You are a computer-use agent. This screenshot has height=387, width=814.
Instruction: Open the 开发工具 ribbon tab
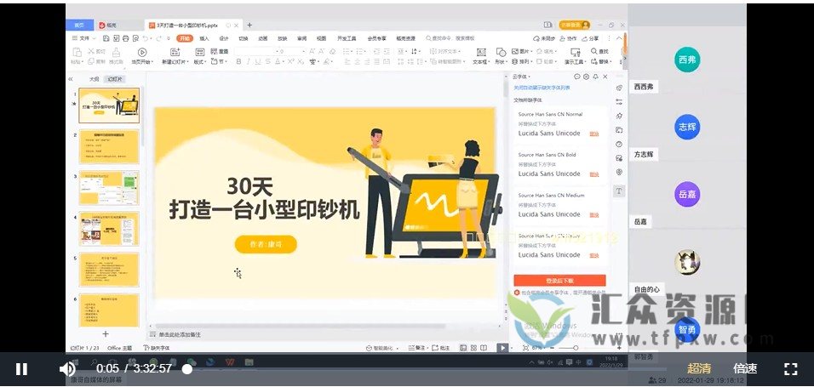coord(347,38)
